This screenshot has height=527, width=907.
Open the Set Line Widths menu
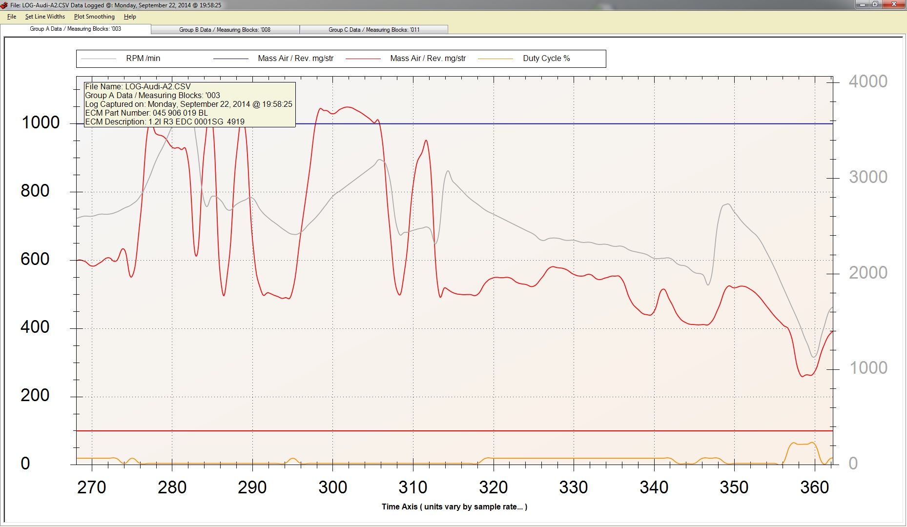point(45,17)
